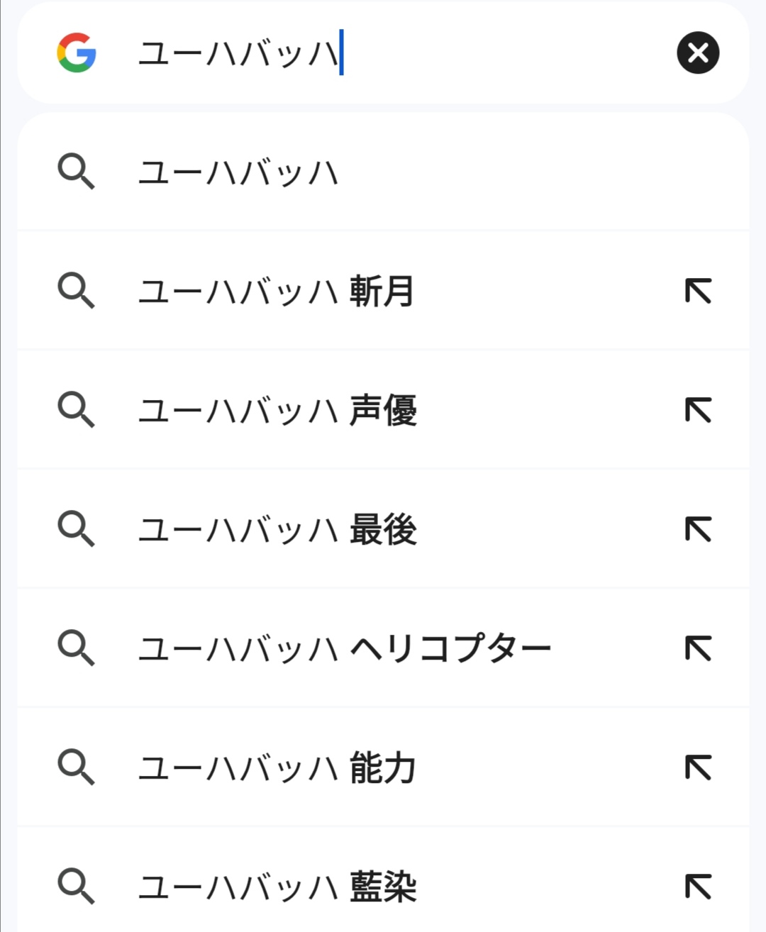Select the first suggestion ユーハバッハ
Image resolution: width=766 pixels, height=932 pixels.
tap(383, 172)
